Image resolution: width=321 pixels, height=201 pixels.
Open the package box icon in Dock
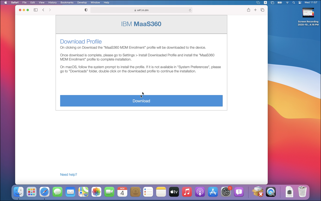pyautogui.click(x=258, y=192)
